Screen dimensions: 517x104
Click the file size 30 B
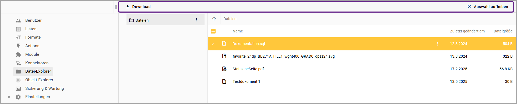(x=509, y=81)
